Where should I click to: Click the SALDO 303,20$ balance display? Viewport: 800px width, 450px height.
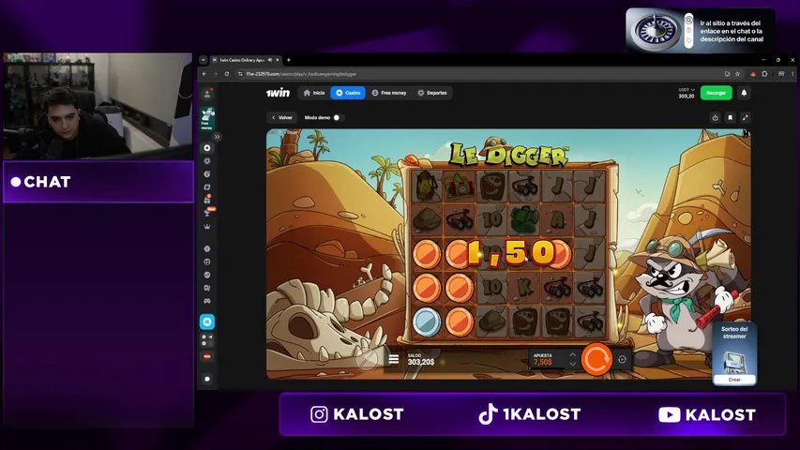tap(421, 360)
